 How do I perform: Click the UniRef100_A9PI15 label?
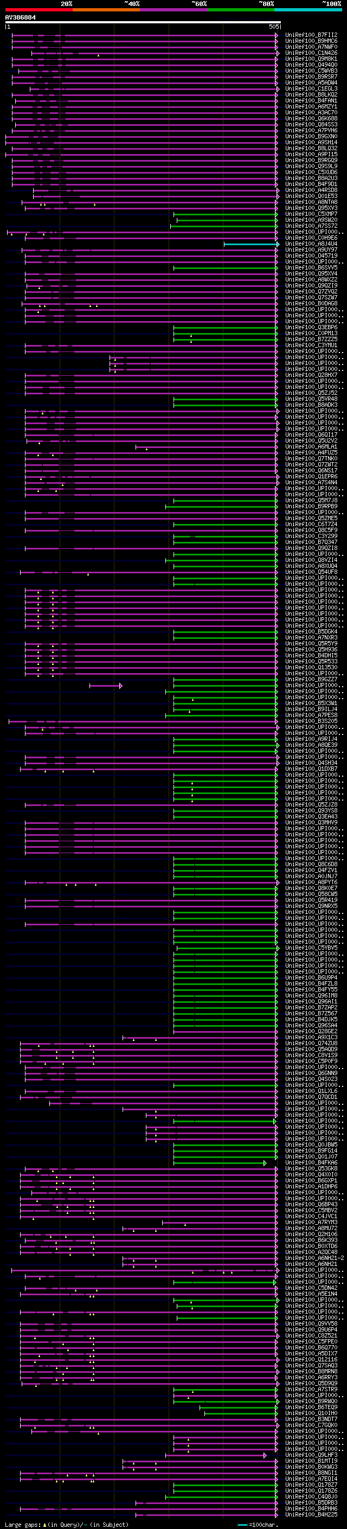coord(311,155)
